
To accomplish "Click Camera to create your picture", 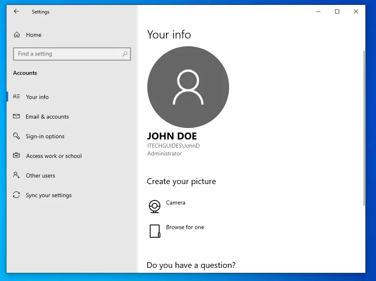I will [x=176, y=202].
